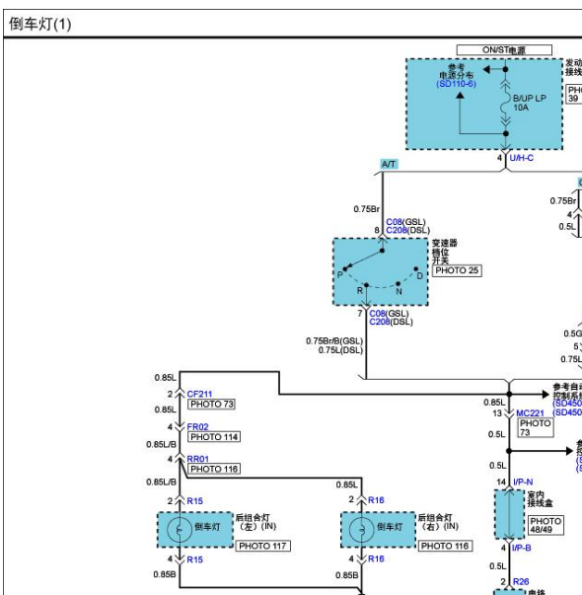Click the P position on shift switch
The height and width of the screenshot is (595, 582).
(x=340, y=274)
